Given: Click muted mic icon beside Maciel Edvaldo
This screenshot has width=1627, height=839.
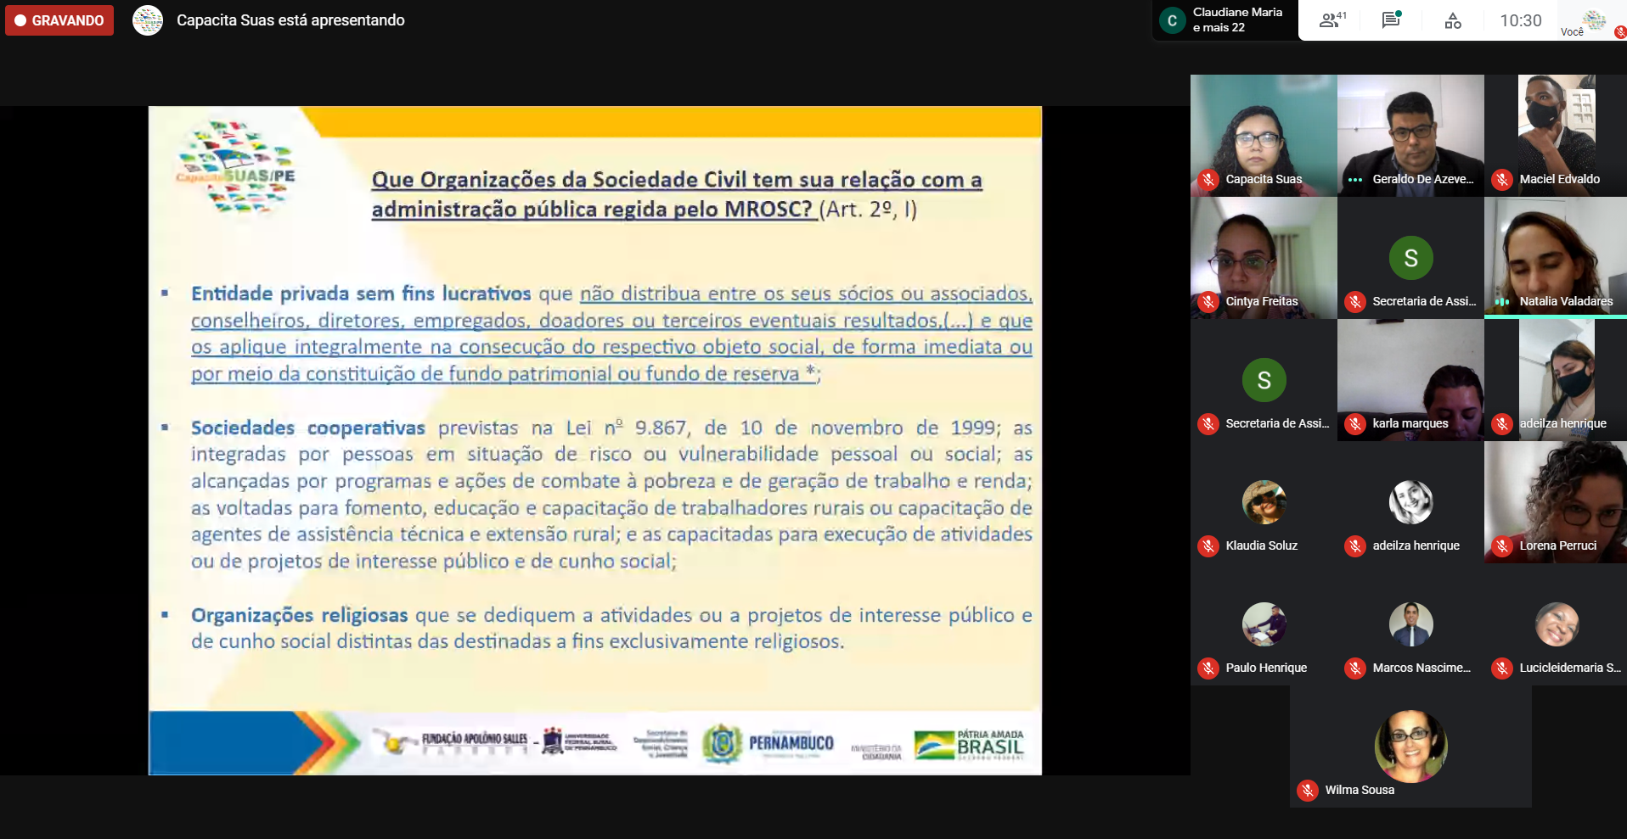Looking at the screenshot, I should point(1502,180).
